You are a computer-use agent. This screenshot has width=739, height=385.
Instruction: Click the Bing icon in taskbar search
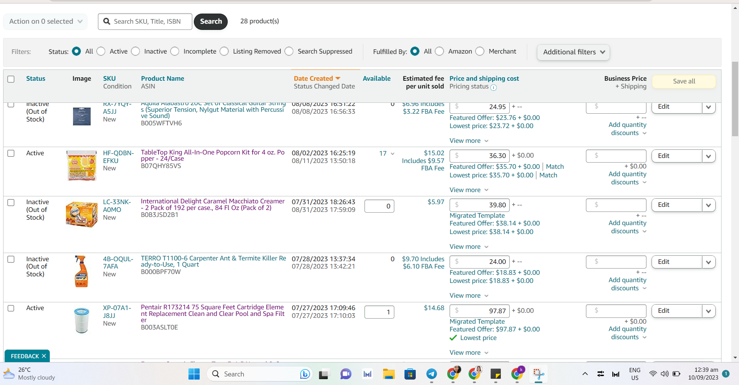click(x=305, y=374)
